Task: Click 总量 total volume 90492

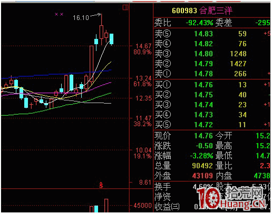Action: coord(202,166)
